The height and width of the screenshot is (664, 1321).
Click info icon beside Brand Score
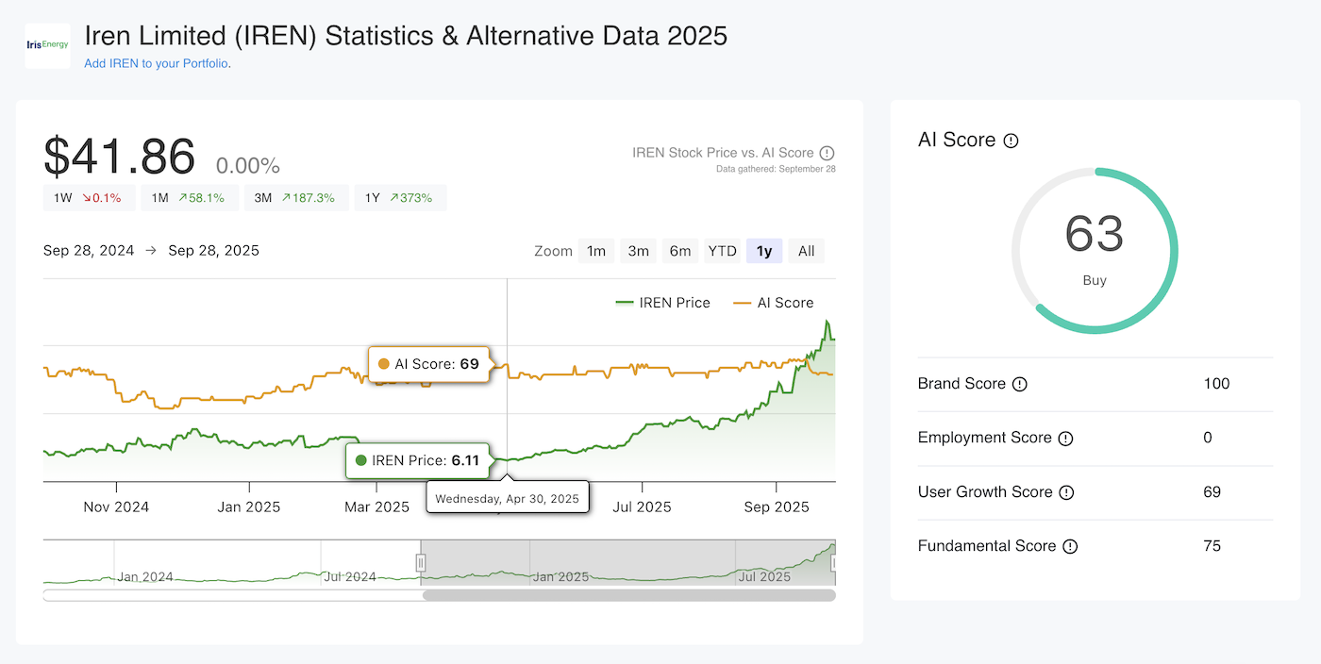point(1019,384)
